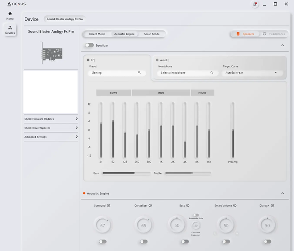Viewport: 294px width, 251px height.
Task: Select Sound Blaster Audigy Fx Pro device chip
Action: click(65, 19)
